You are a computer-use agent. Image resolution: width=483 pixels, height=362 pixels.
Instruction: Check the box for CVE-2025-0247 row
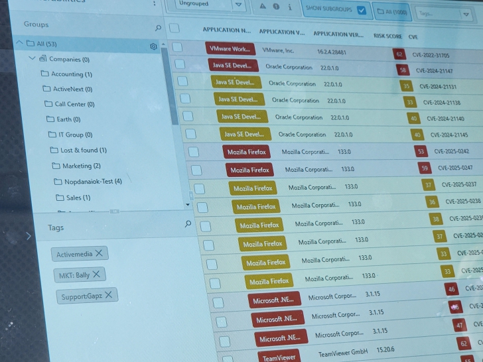(x=196, y=170)
